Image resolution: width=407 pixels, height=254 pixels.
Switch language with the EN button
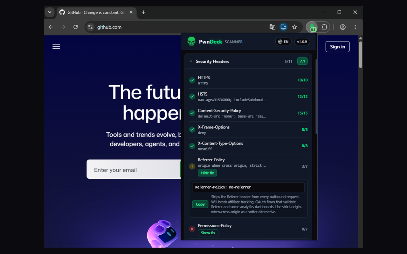(283, 42)
